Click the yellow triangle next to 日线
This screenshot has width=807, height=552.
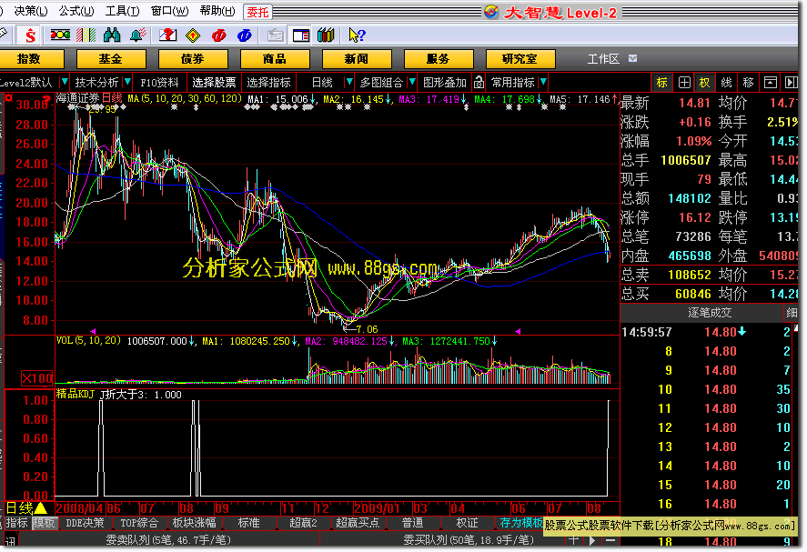pyautogui.click(x=41, y=508)
